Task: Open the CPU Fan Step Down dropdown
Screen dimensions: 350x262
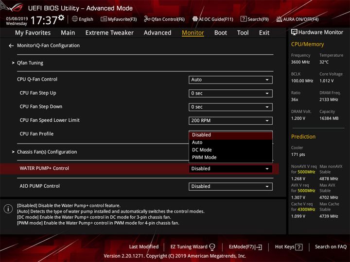Action: [x=230, y=107]
